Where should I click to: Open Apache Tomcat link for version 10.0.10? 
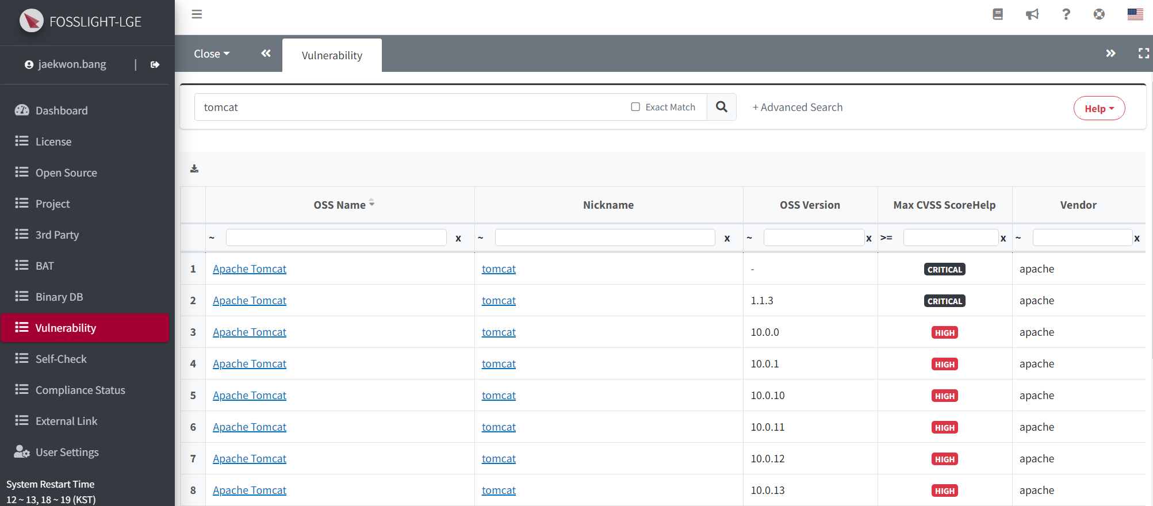[x=250, y=395]
